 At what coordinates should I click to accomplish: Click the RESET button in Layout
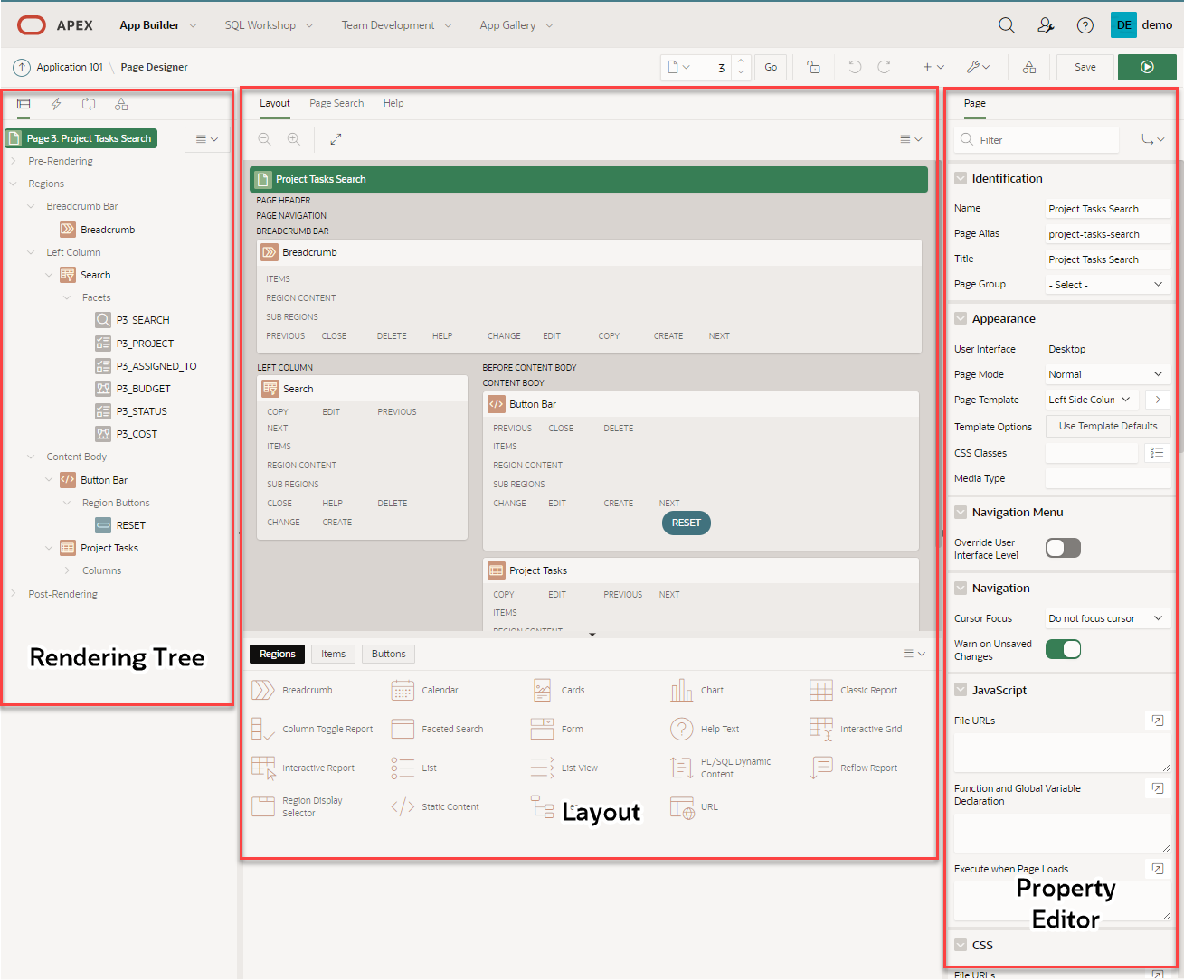click(x=687, y=523)
